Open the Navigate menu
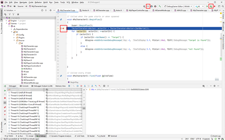The image size is (225, 140). coord(23,2)
